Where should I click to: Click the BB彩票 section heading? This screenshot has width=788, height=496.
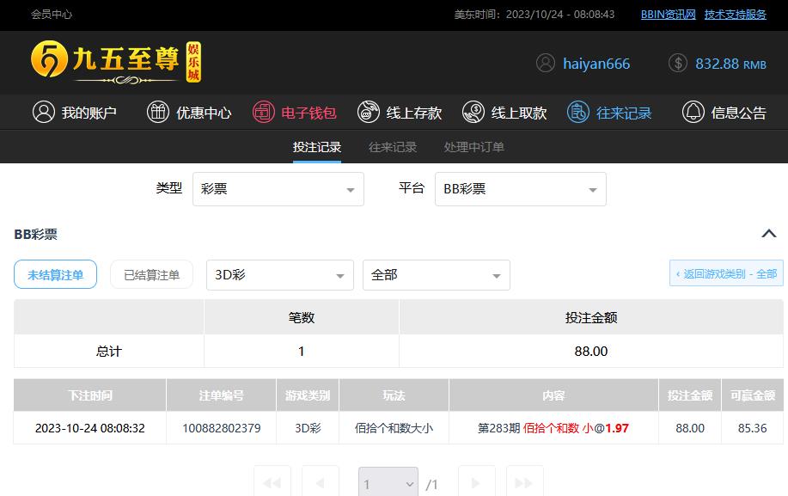36,234
